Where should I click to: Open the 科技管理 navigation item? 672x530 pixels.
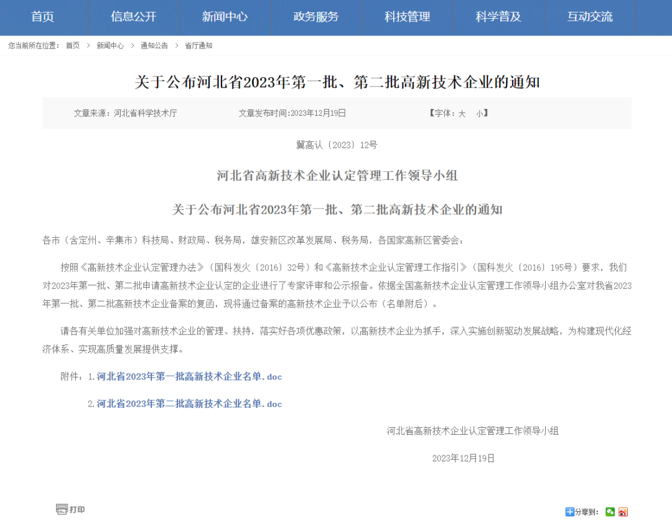pyautogui.click(x=408, y=17)
